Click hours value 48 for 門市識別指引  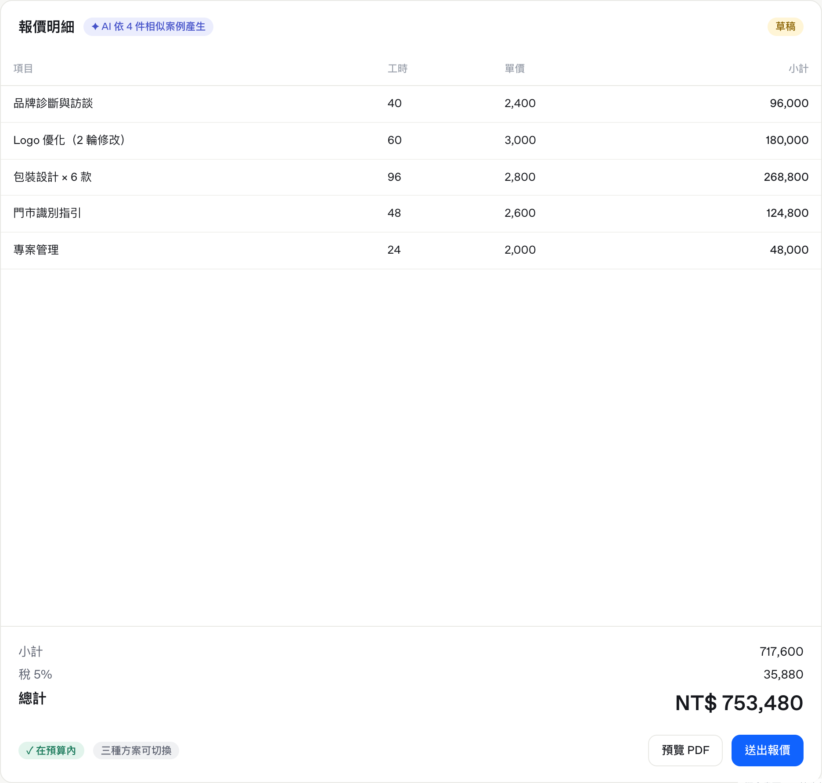point(394,213)
